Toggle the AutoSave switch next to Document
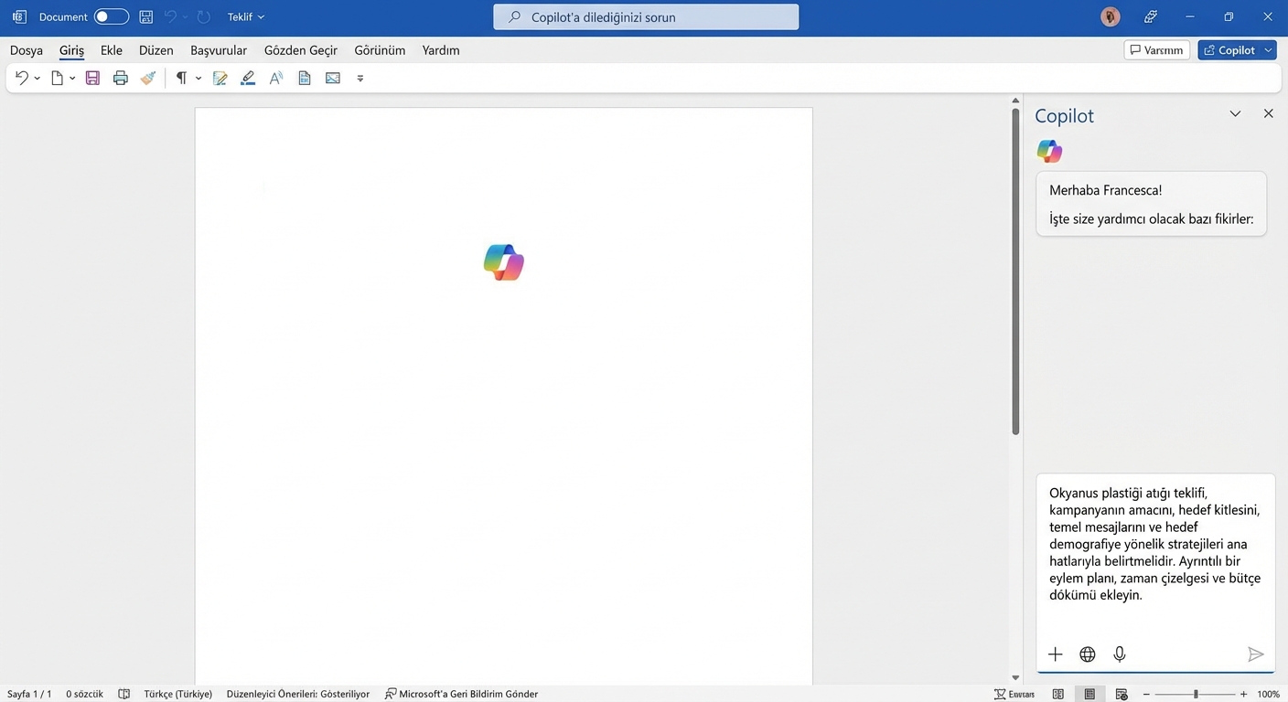Screen dimensions: 1288x702 (111, 16)
